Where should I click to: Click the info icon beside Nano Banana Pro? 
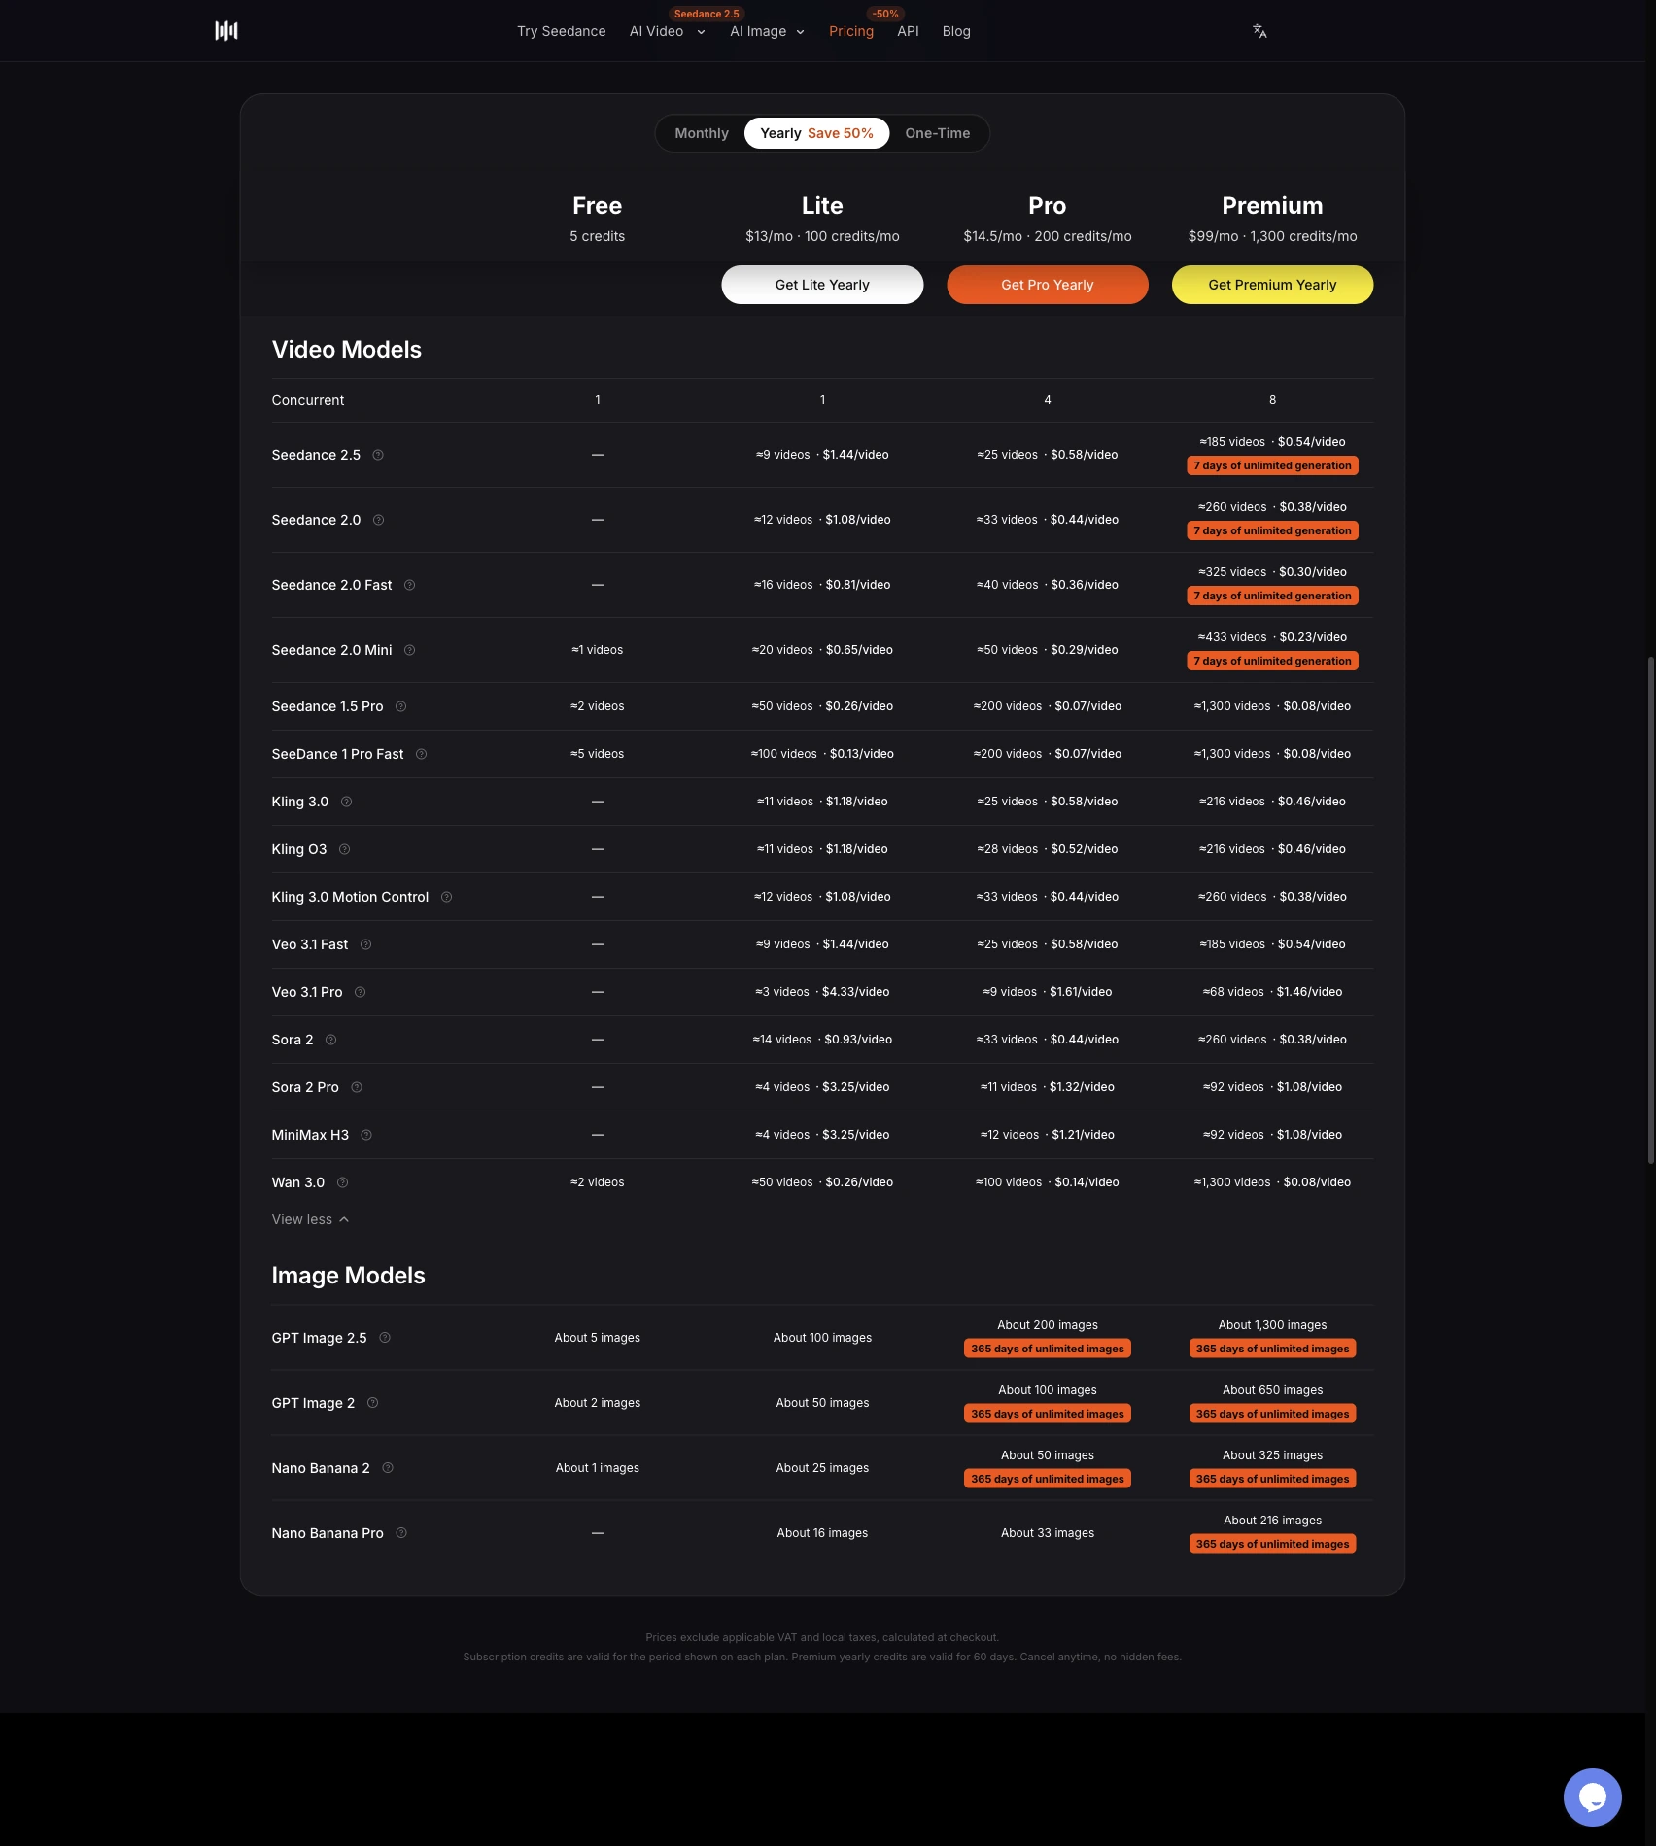(x=401, y=1533)
